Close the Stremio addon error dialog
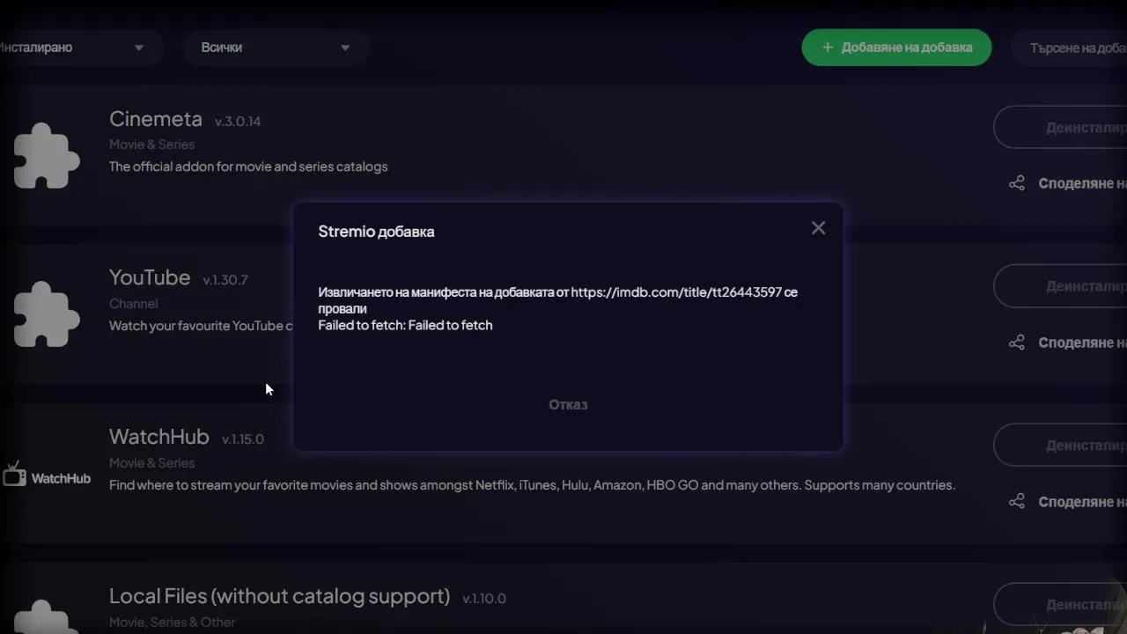This screenshot has height=634, width=1127. pos(818,228)
